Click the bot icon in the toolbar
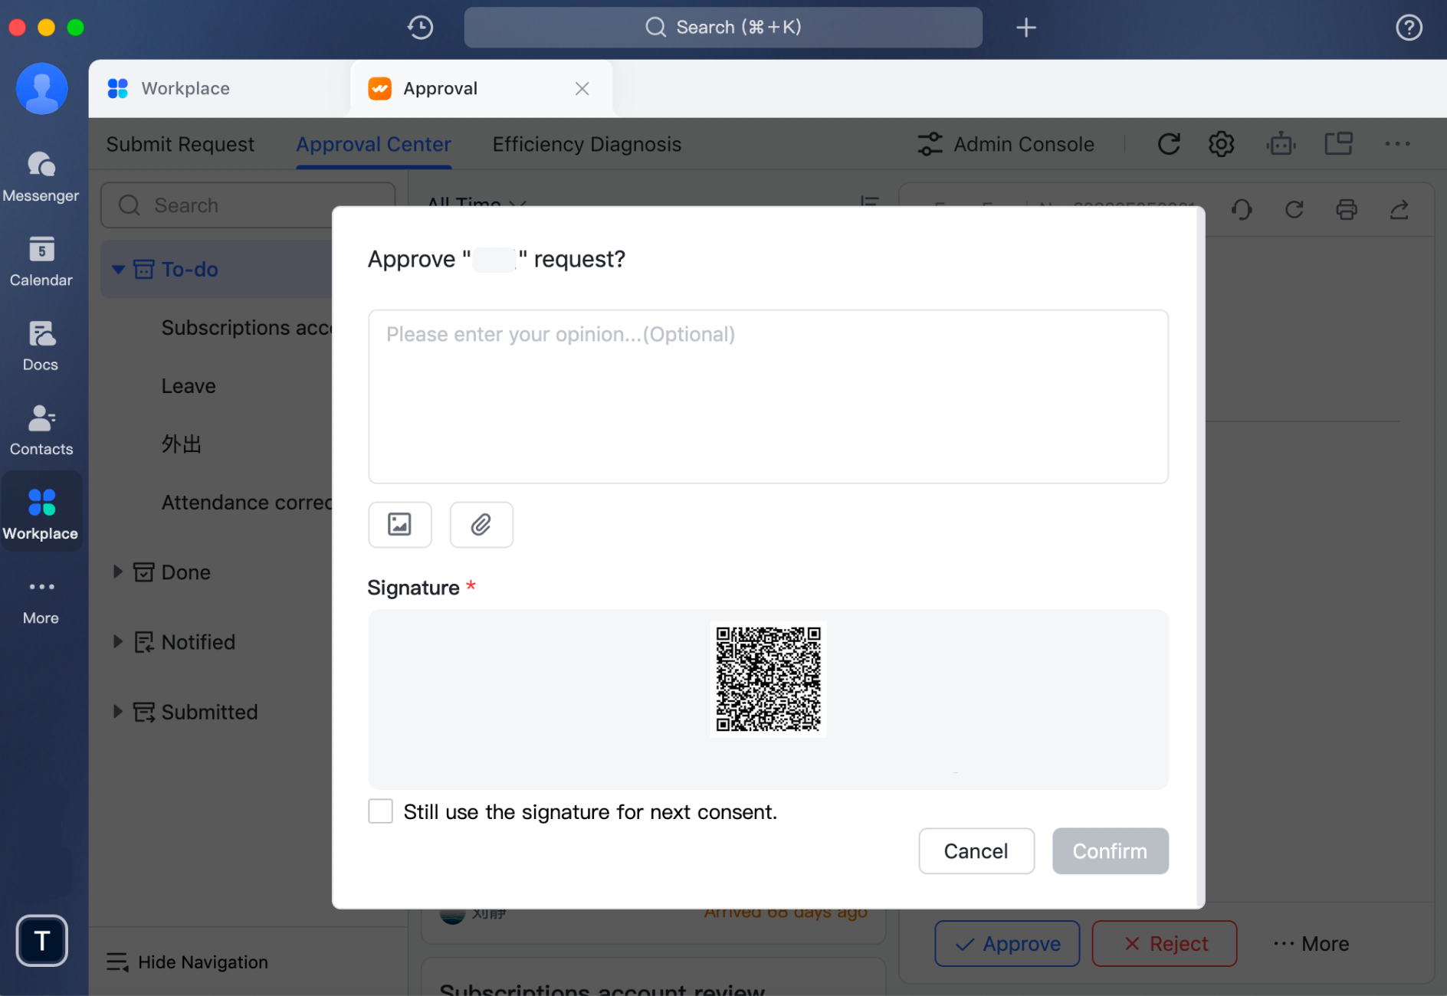Screen dimensions: 1447x996 coord(1281,143)
